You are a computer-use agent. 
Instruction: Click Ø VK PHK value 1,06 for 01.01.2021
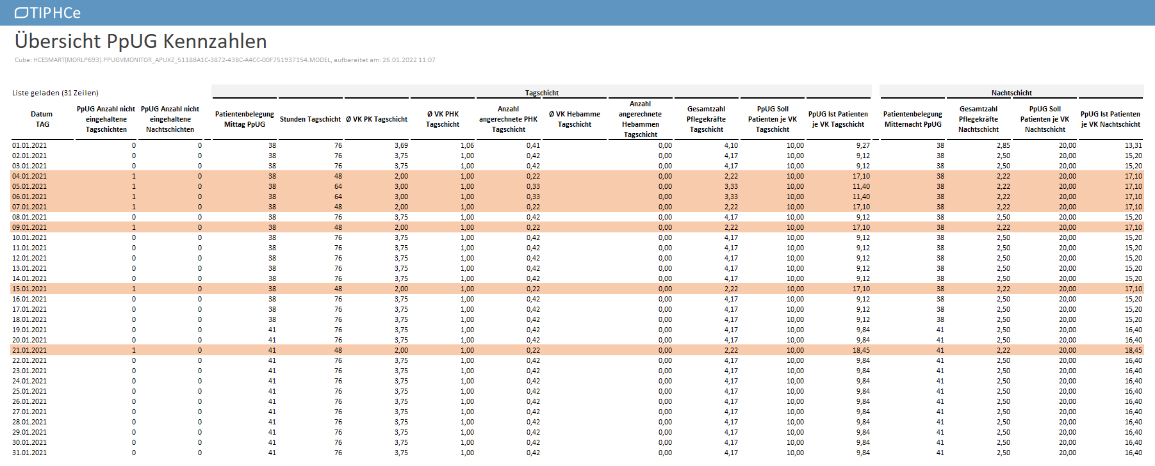[x=467, y=145]
